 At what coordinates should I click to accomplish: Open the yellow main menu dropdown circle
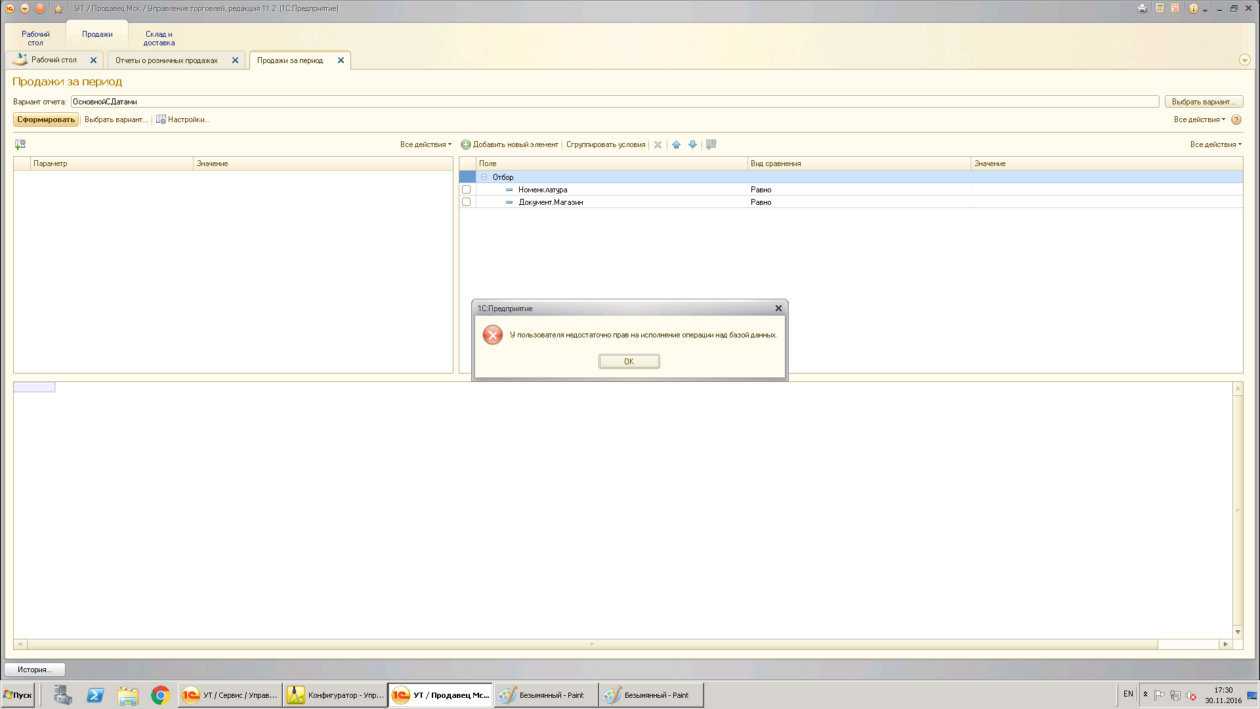(x=25, y=9)
